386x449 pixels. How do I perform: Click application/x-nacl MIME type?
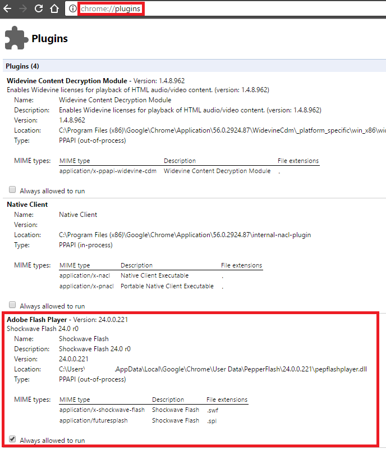[x=85, y=275]
